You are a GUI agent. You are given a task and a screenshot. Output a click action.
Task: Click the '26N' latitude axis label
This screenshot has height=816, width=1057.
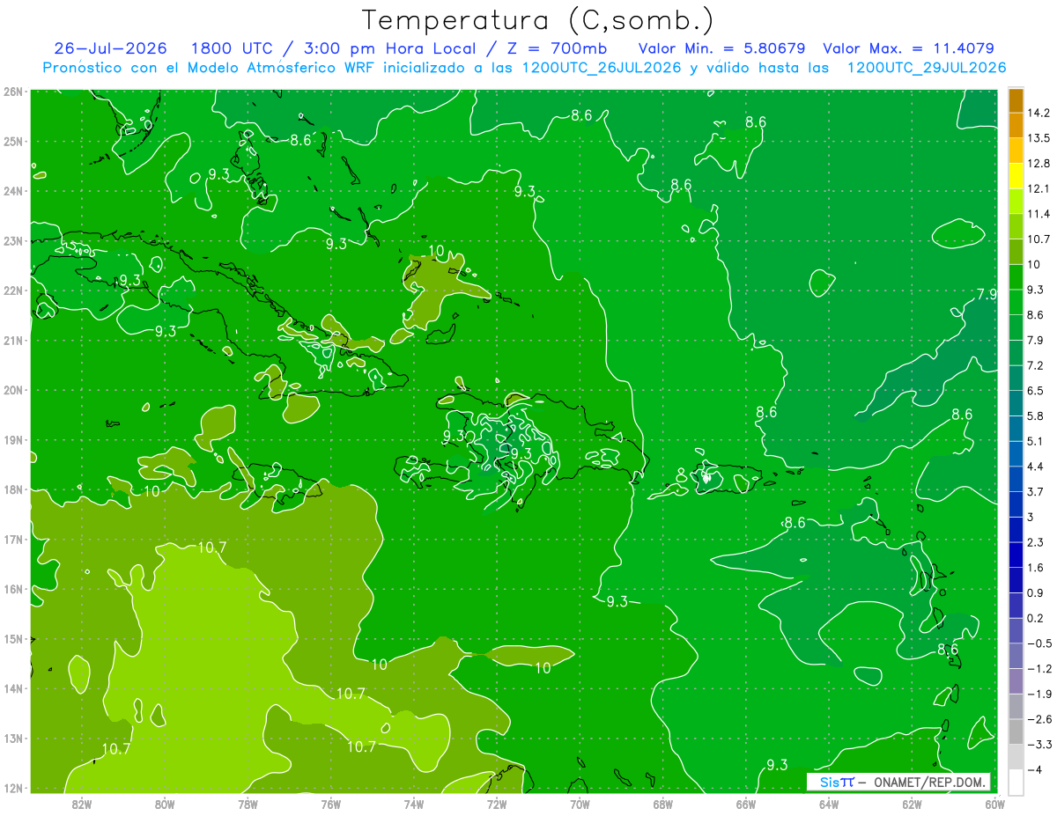click(x=12, y=92)
